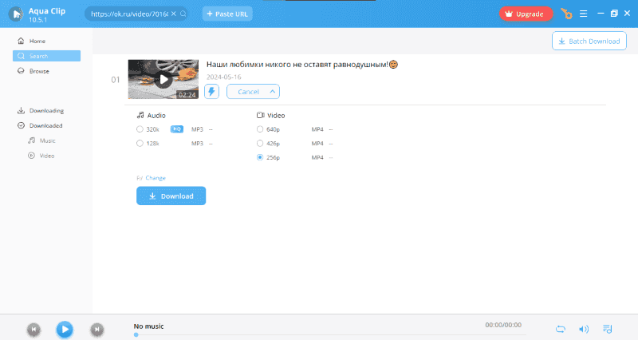The height and width of the screenshot is (340, 638).
Task: Choose the 640p MP4 video quality
Action: coord(260,128)
